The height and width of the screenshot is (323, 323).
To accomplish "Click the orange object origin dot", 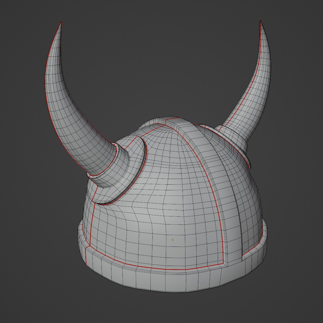I will coord(173,240).
